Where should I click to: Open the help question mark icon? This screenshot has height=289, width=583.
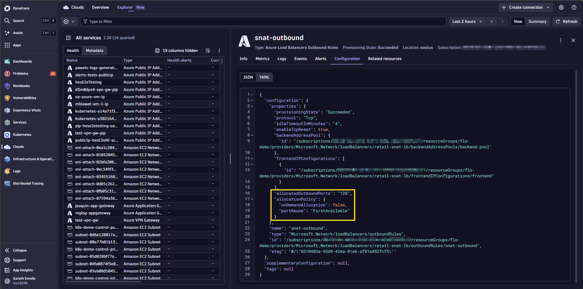(x=574, y=7)
